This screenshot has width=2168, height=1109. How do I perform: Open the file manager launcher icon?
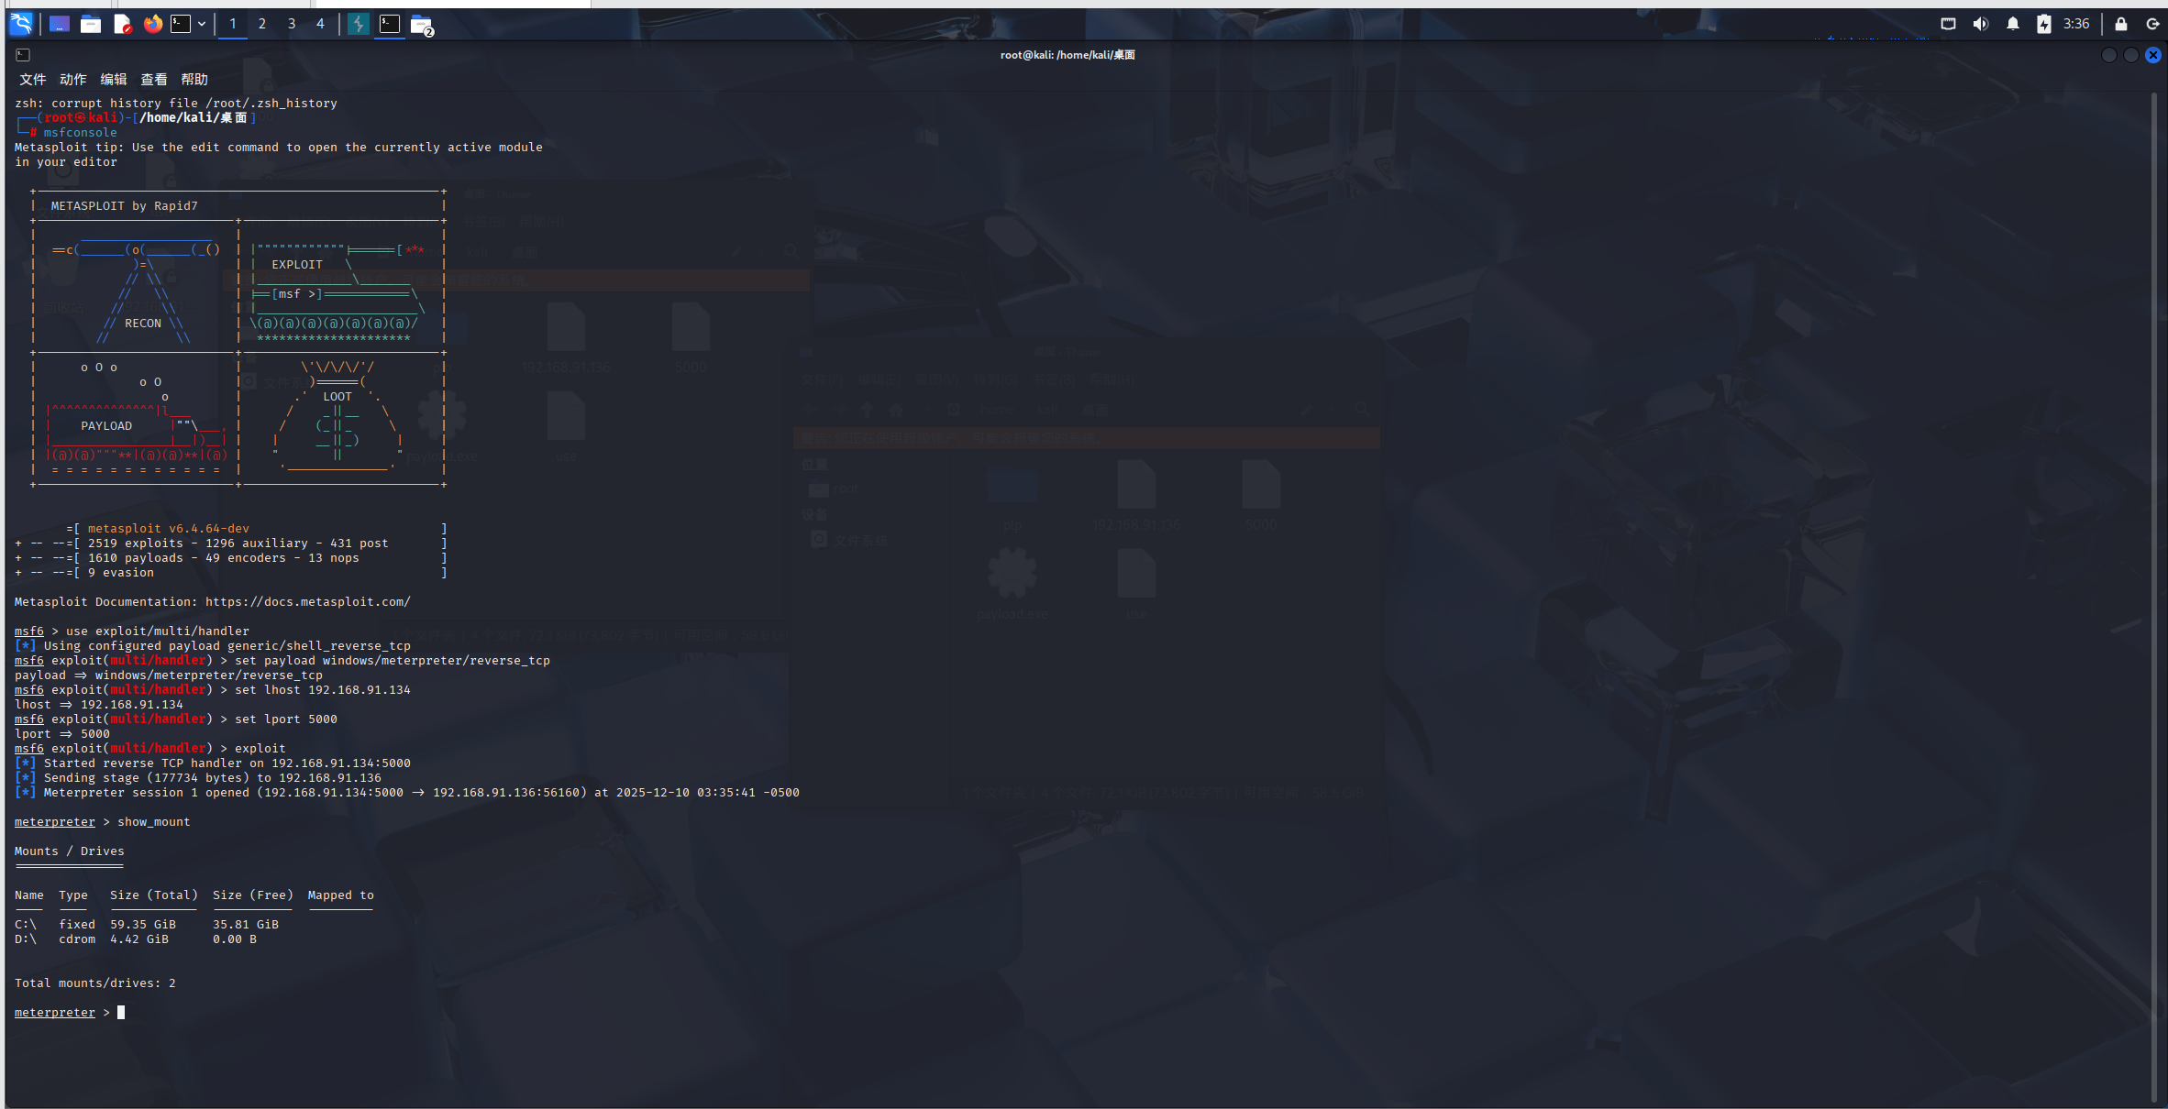tap(91, 24)
